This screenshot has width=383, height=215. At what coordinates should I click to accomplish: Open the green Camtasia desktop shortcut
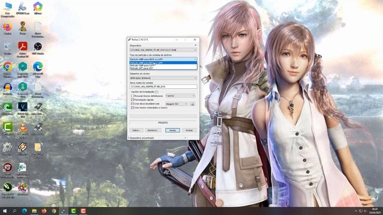(x=8, y=129)
